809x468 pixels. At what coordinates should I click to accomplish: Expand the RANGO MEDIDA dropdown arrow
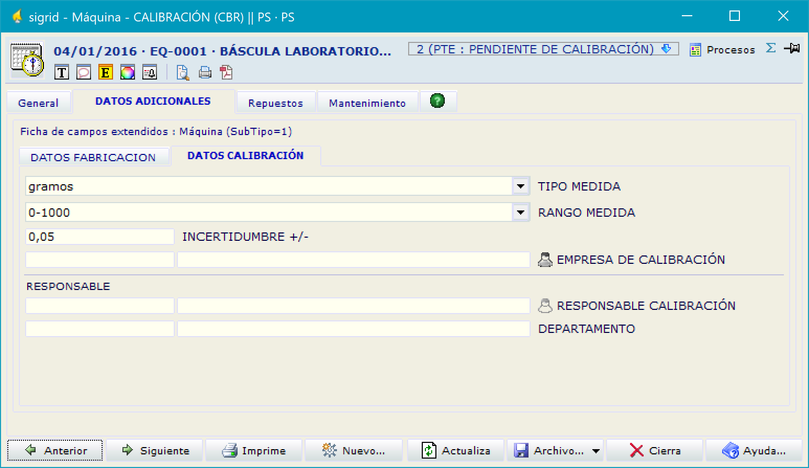(521, 212)
